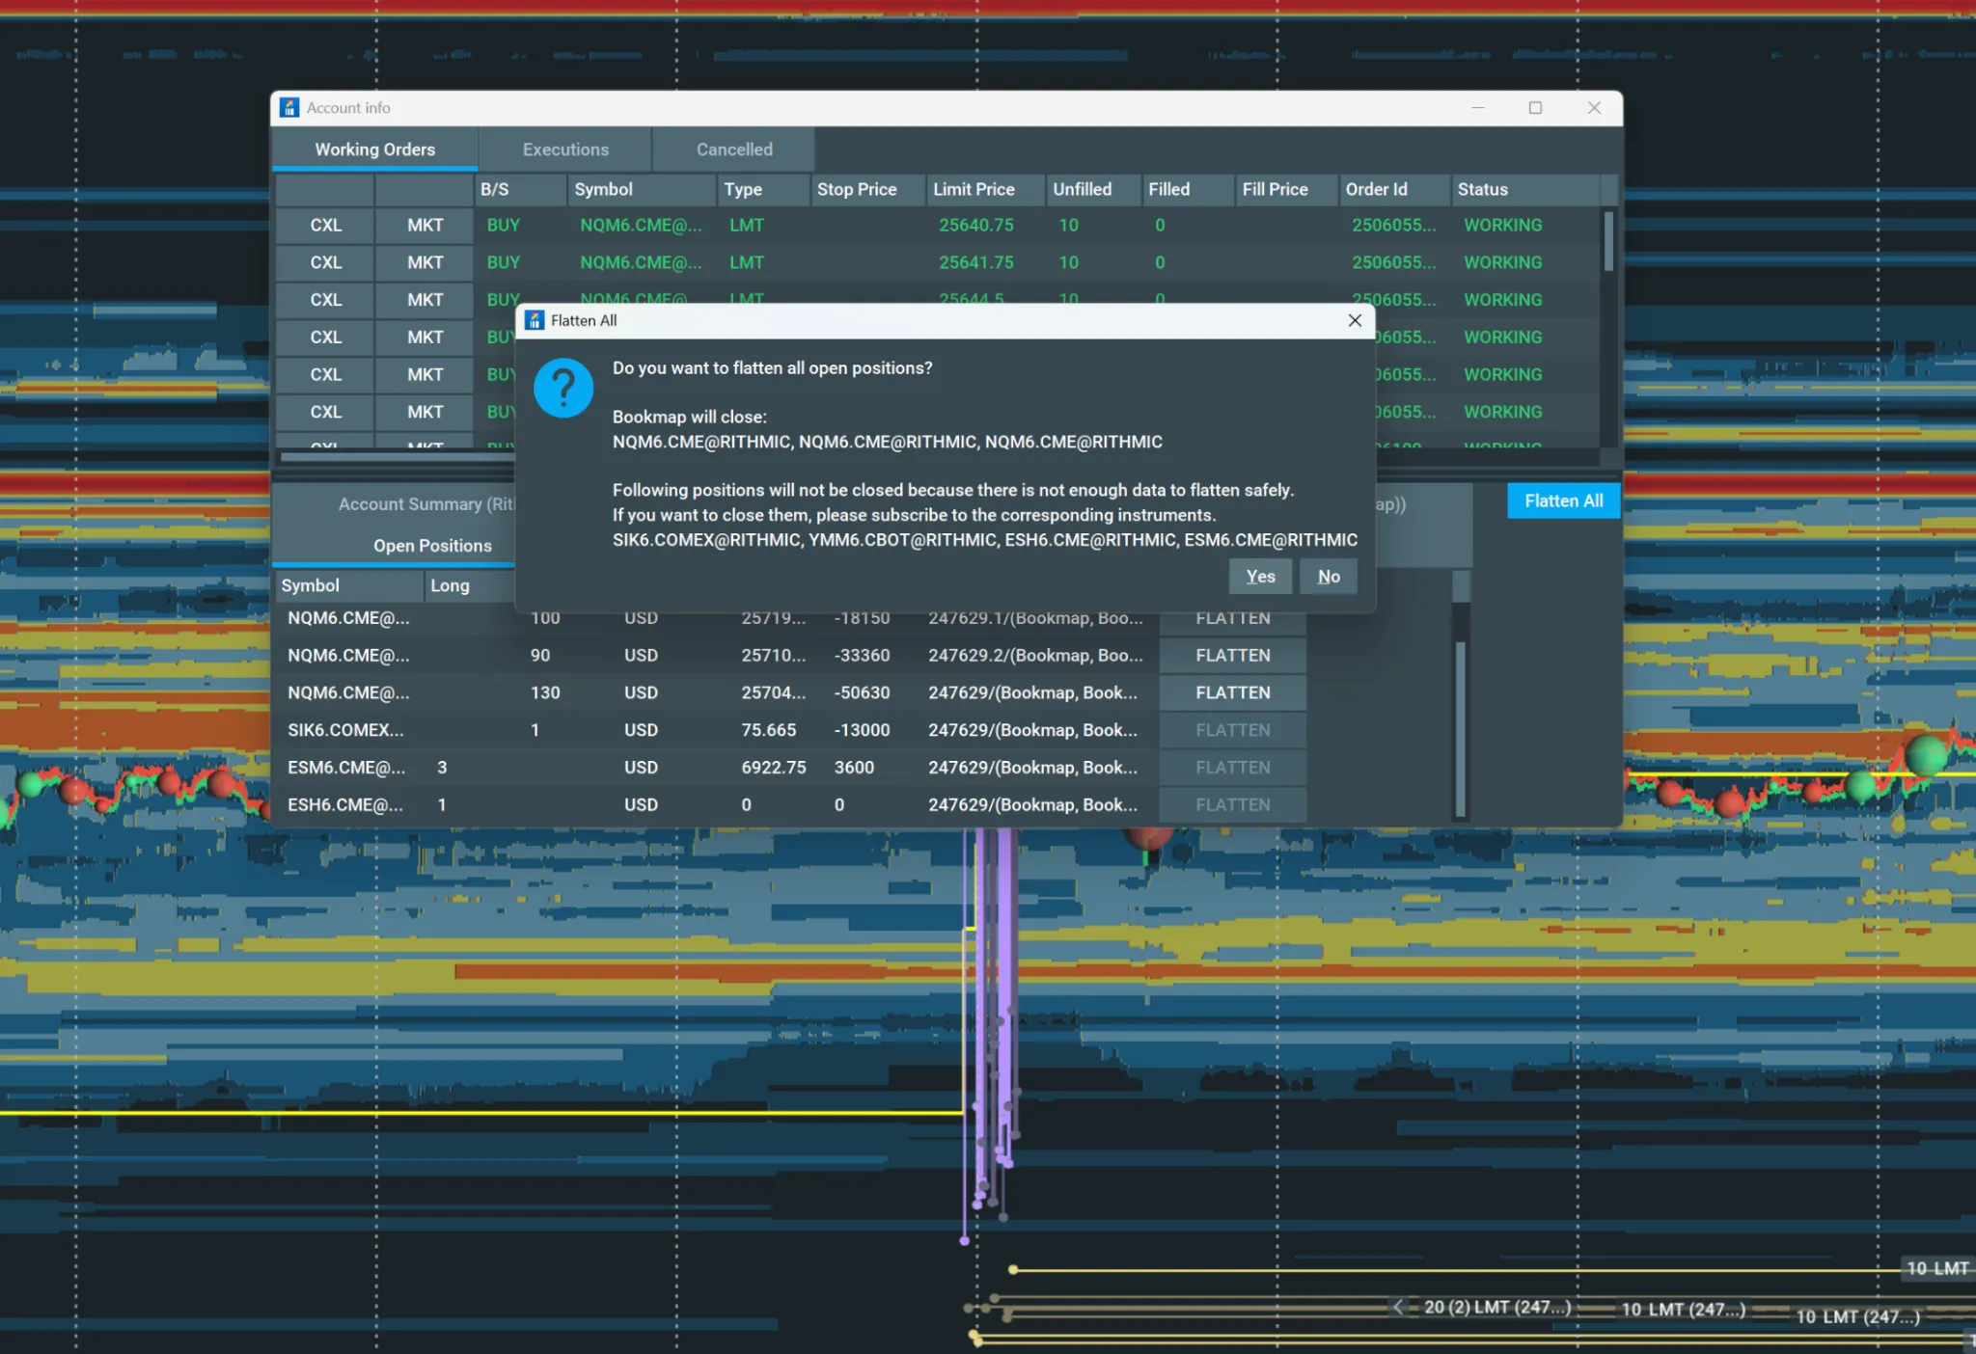Sort working orders by the Symbol column
Screen dimensions: 1976x1354
(x=642, y=190)
